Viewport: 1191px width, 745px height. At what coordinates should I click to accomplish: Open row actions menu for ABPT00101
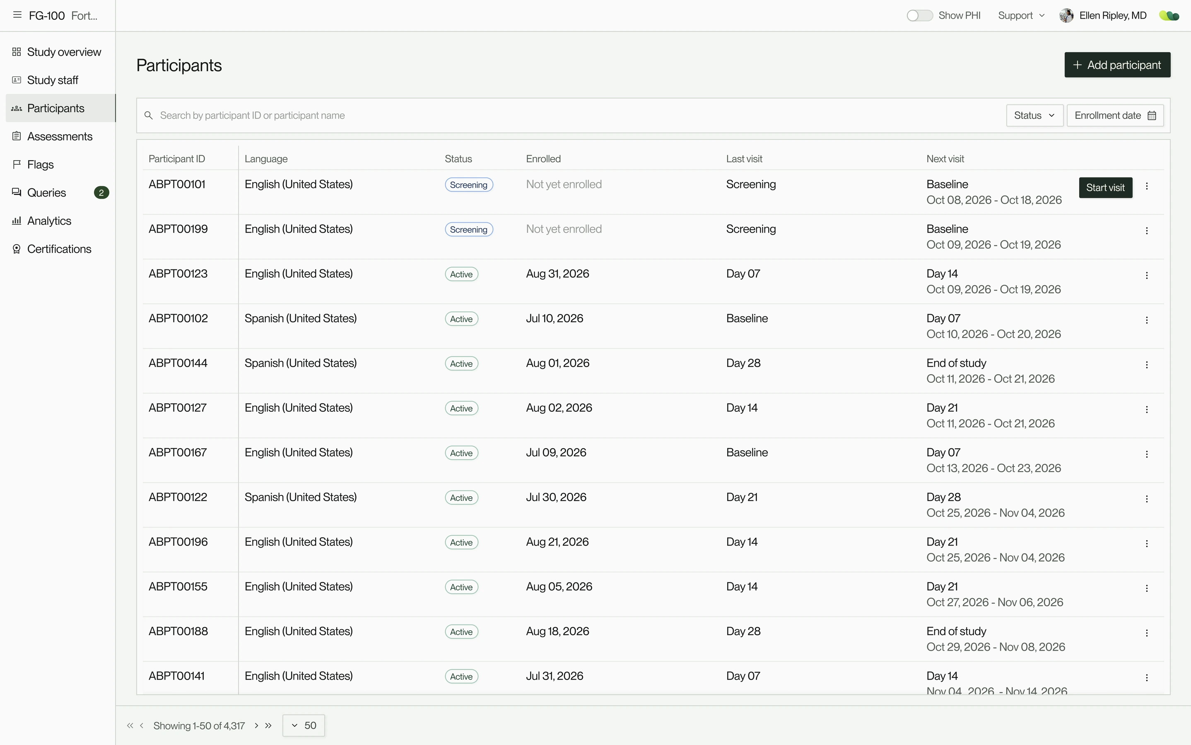(1147, 186)
